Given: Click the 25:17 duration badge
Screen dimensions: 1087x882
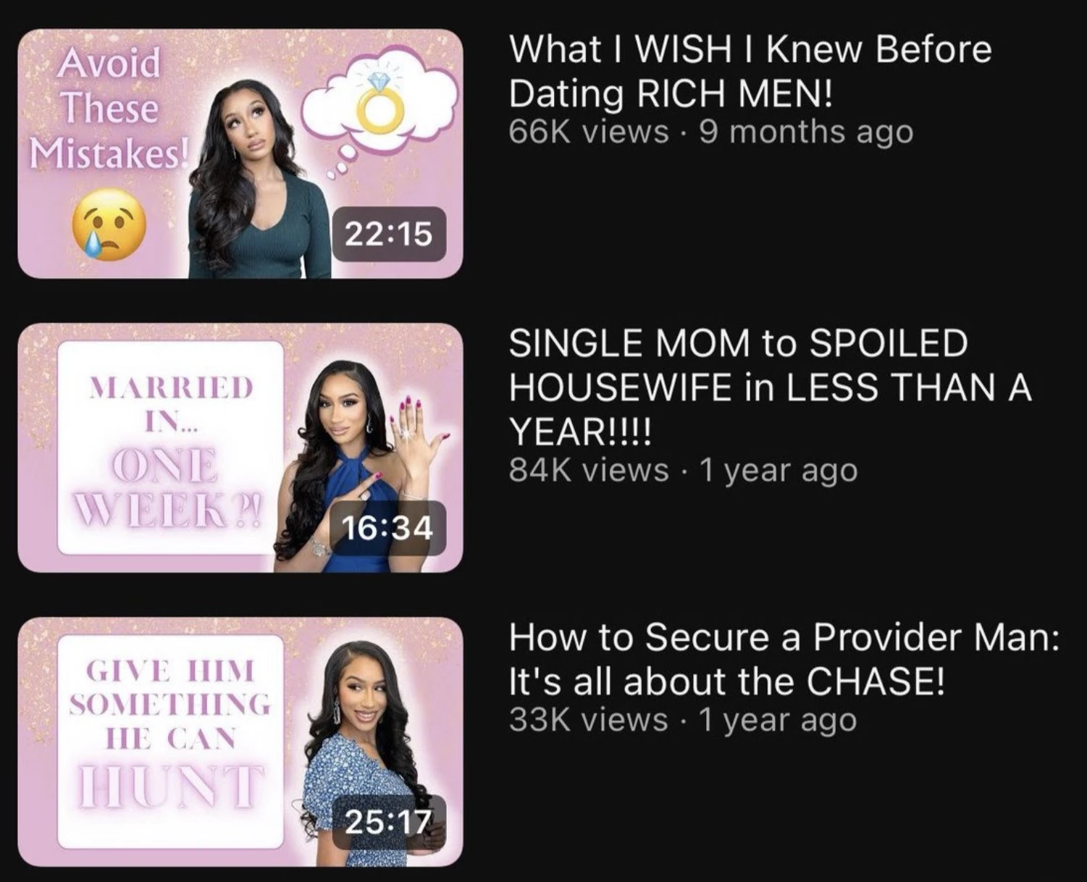Looking at the screenshot, I should point(389,822).
